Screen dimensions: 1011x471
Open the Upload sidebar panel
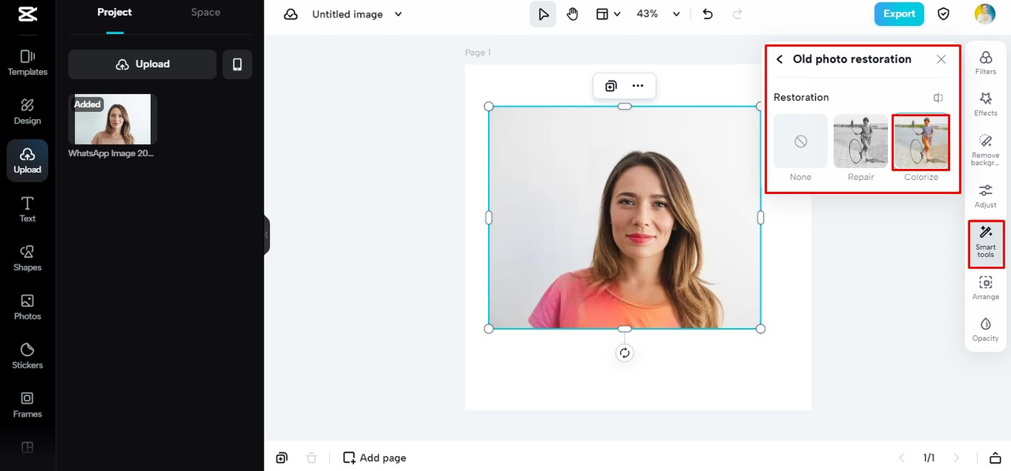pos(28,161)
